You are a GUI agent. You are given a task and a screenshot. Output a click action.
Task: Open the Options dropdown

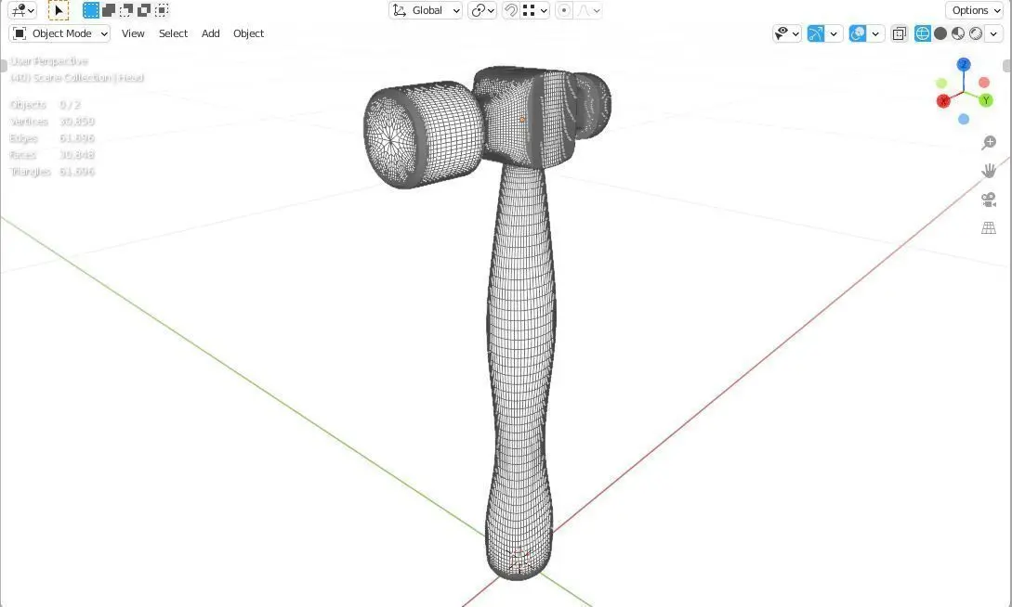(x=975, y=10)
